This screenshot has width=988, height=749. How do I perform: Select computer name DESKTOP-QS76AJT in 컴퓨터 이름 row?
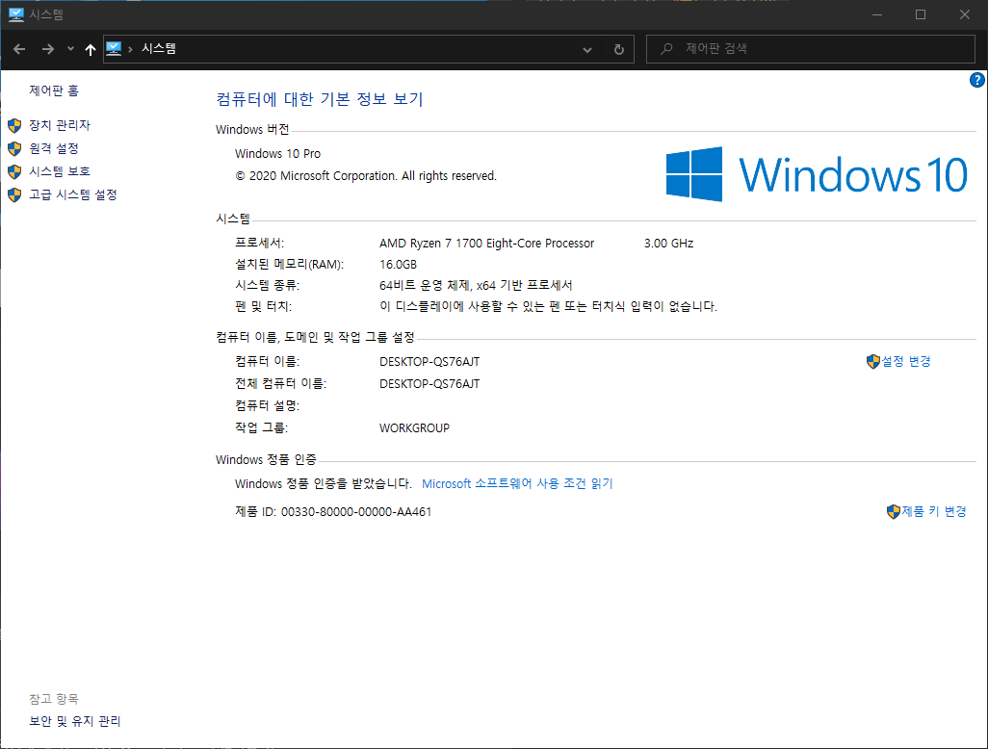[429, 362]
